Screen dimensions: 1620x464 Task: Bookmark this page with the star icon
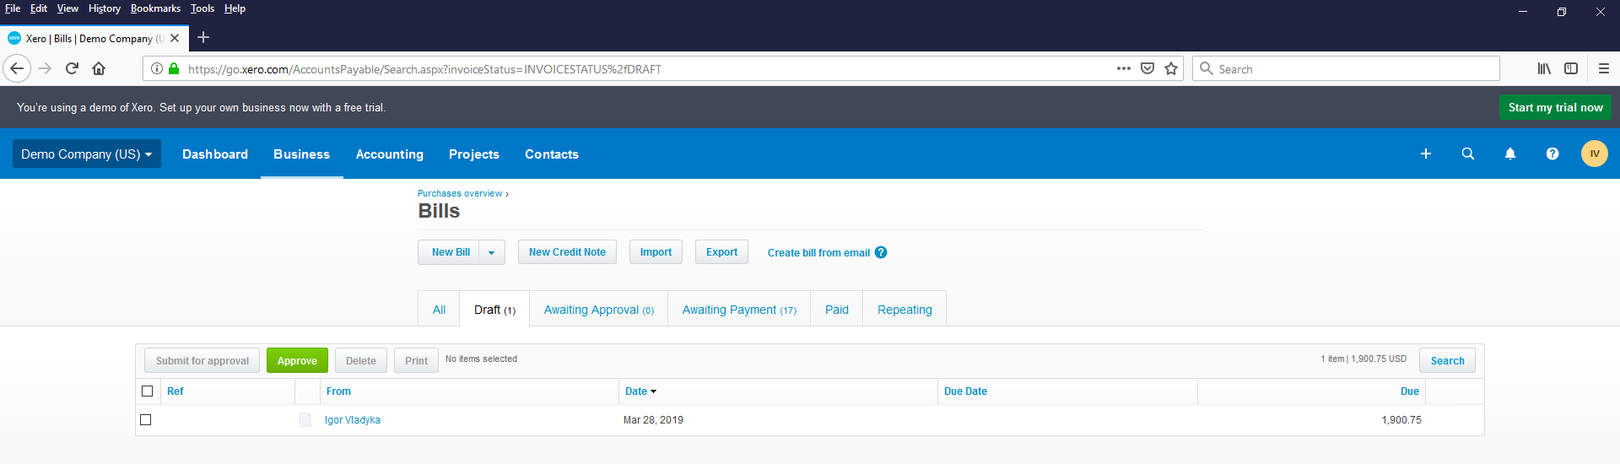(1171, 69)
